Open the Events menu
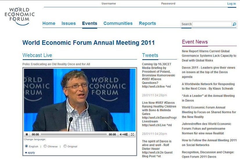The width and height of the screenshot is (240, 159). [x=89, y=24]
